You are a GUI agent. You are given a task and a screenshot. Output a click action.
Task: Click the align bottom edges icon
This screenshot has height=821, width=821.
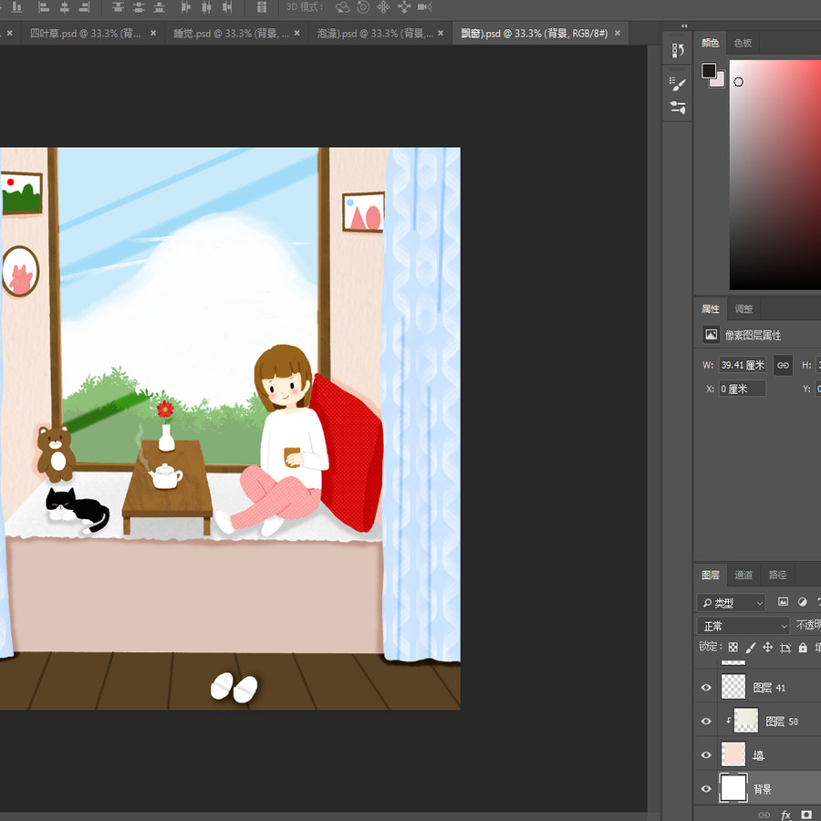point(16,6)
